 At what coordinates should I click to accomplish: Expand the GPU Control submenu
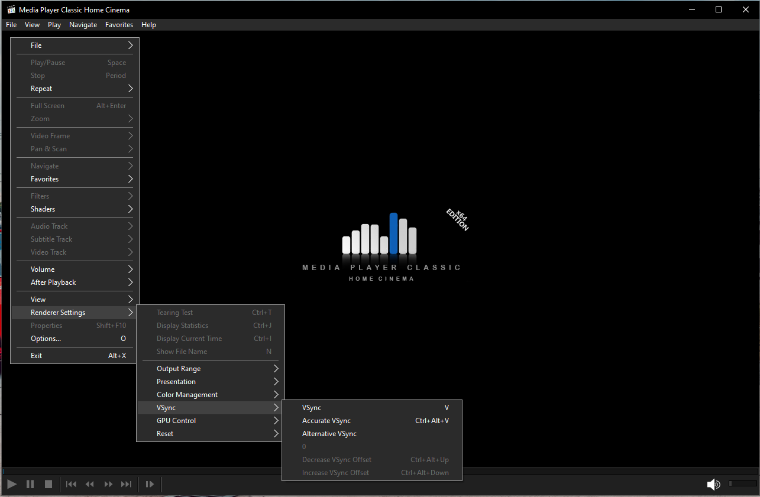tap(211, 421)
